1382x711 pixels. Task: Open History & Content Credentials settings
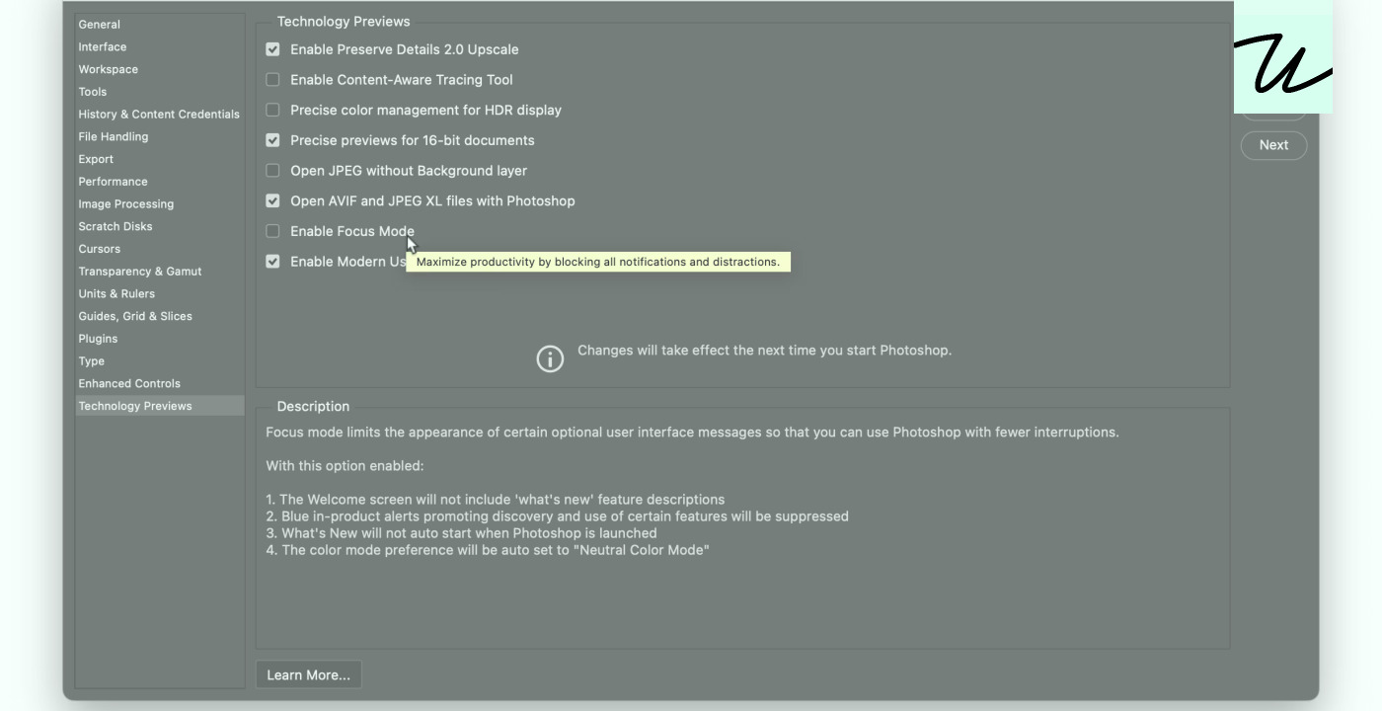pos(160,115)
